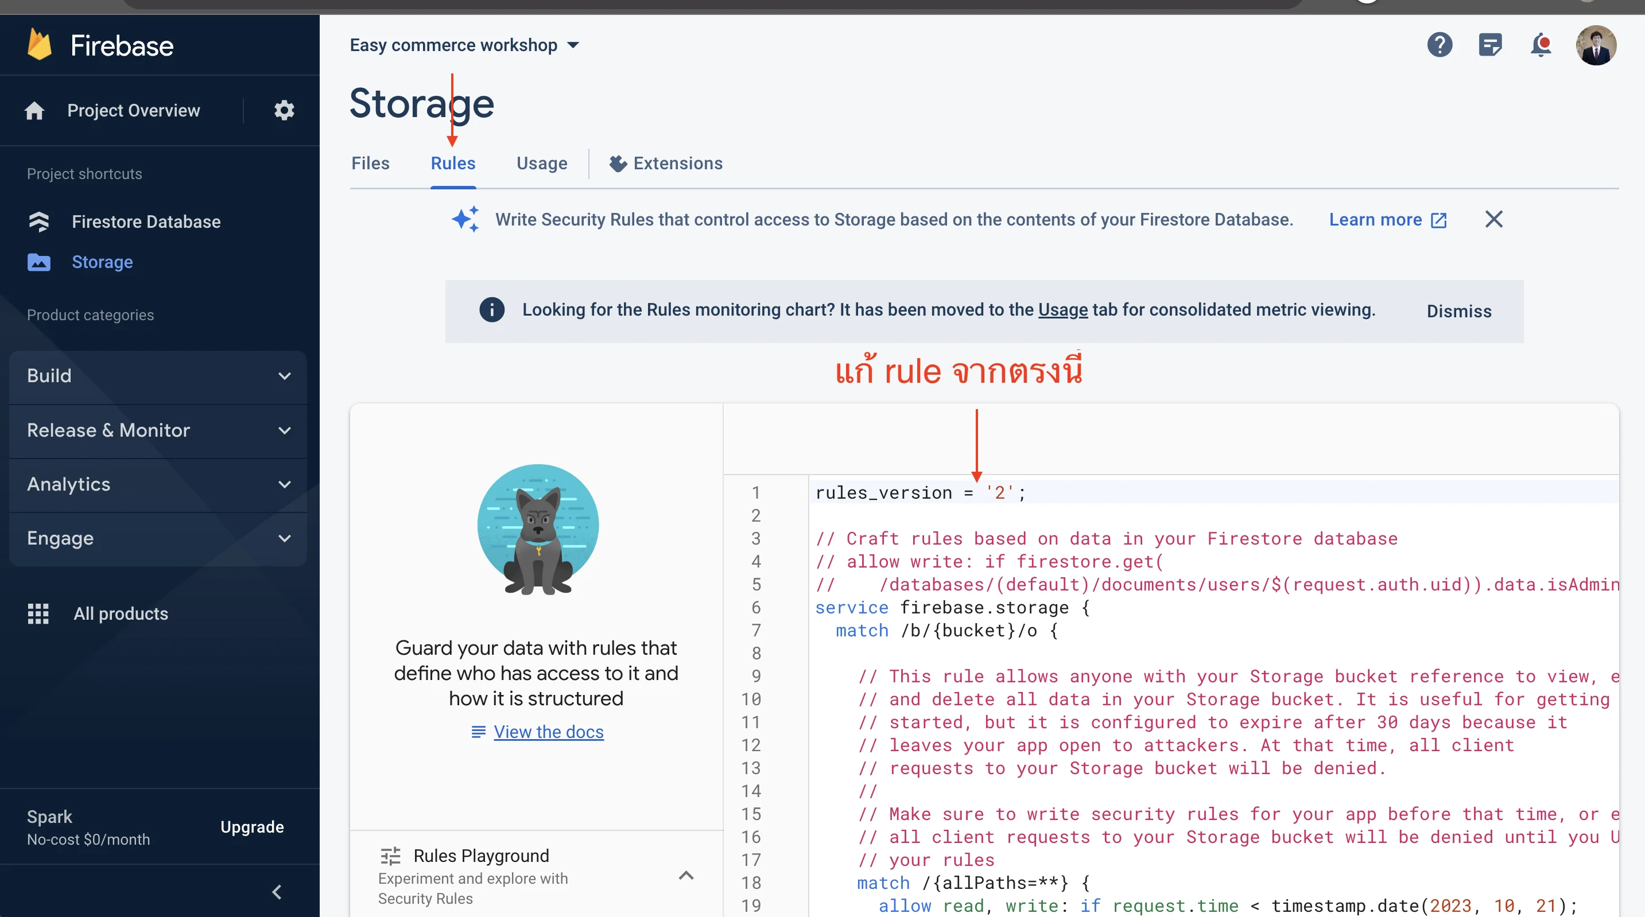Click 'Rules Playground' panel title
Image resolution: width=1645 pixels, height=917 pixels.
(481, 856)
